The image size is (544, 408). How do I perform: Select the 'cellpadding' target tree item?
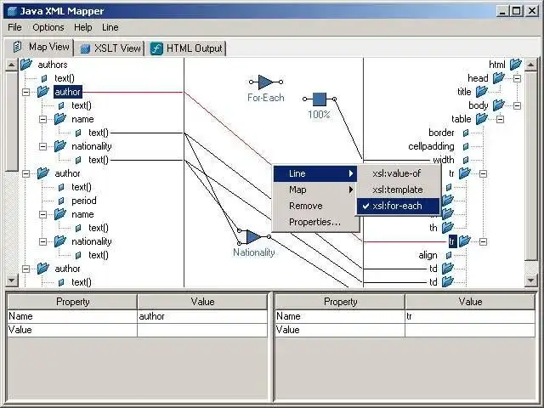431,146
